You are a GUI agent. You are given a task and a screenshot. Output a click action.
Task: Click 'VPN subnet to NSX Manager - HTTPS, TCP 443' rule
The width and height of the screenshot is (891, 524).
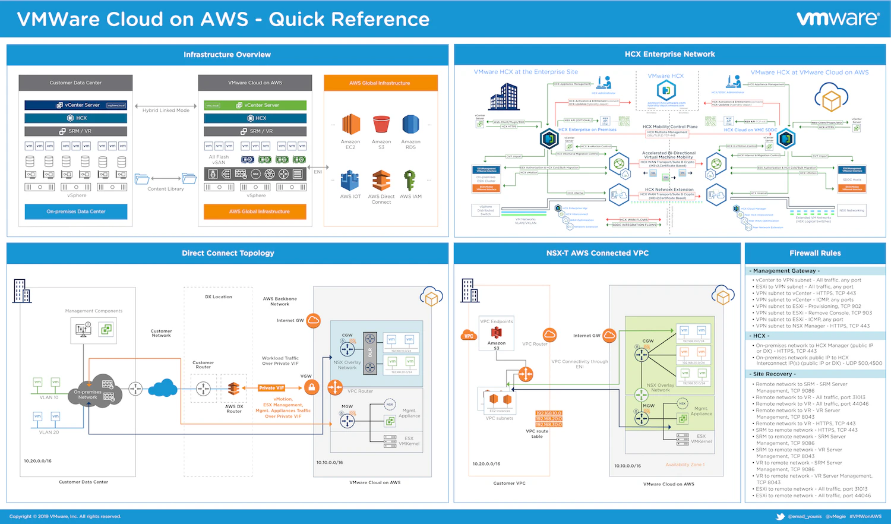813,326
